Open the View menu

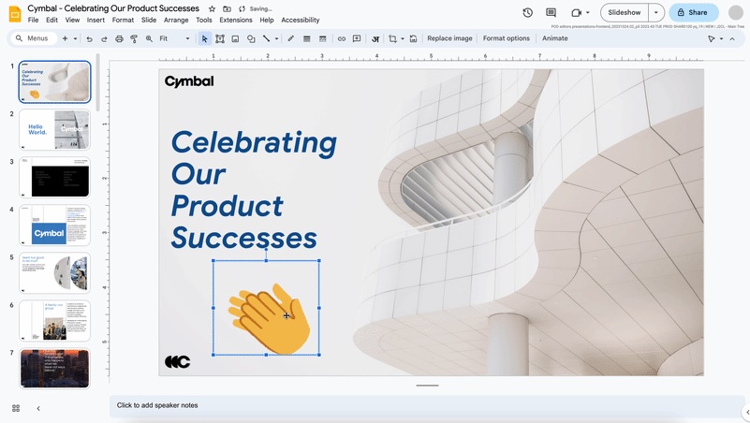click(x=72, y=20)
